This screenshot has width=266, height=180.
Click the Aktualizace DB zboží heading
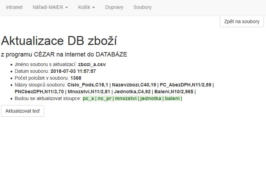[59, 41]
